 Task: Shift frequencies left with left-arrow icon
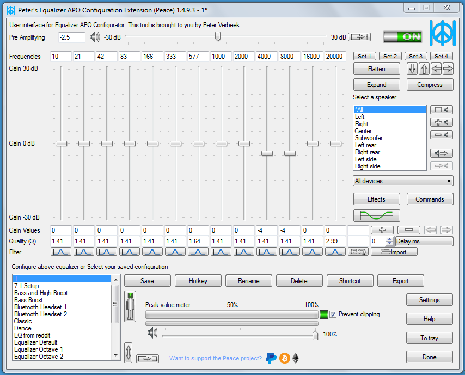tap(436, 69)
